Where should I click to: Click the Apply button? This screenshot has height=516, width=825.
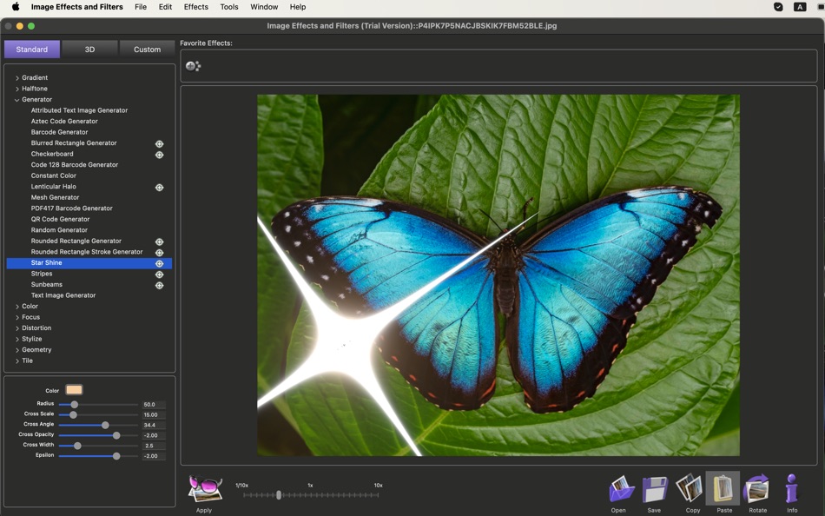(203, 491)
